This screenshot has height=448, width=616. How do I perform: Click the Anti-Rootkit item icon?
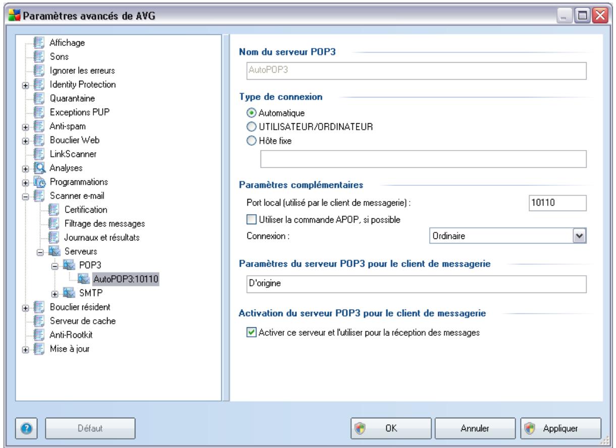(x=38, y=334)
